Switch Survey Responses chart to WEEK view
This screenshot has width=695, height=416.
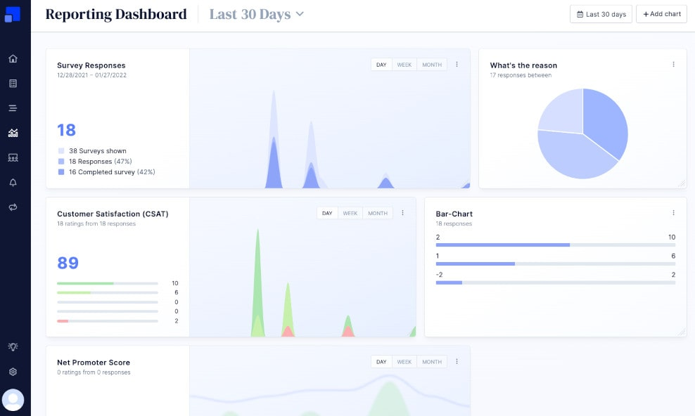click(x=404, y=65)
